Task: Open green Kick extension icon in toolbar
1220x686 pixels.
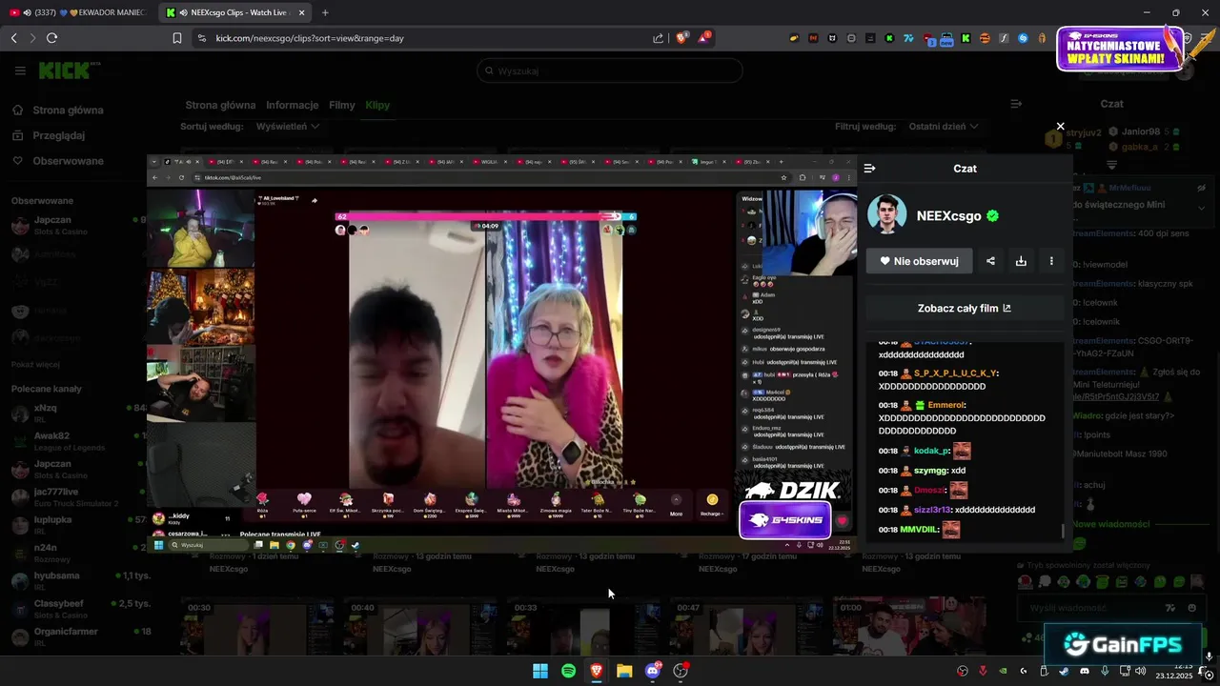Action: click(966, 38)
